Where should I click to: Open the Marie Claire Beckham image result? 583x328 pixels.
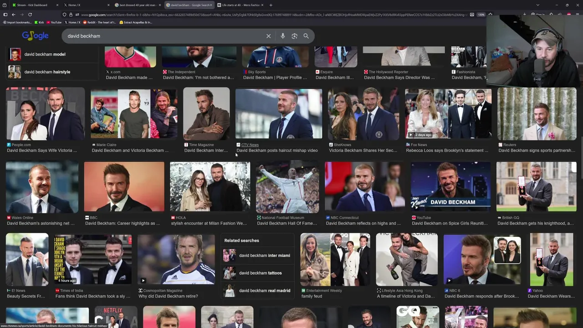[134, 114]
